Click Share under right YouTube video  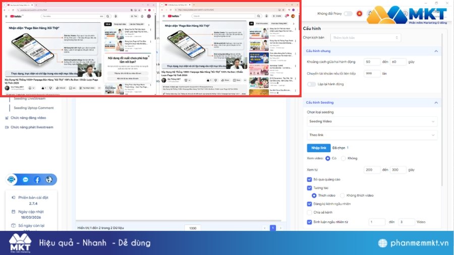[225, 80]
